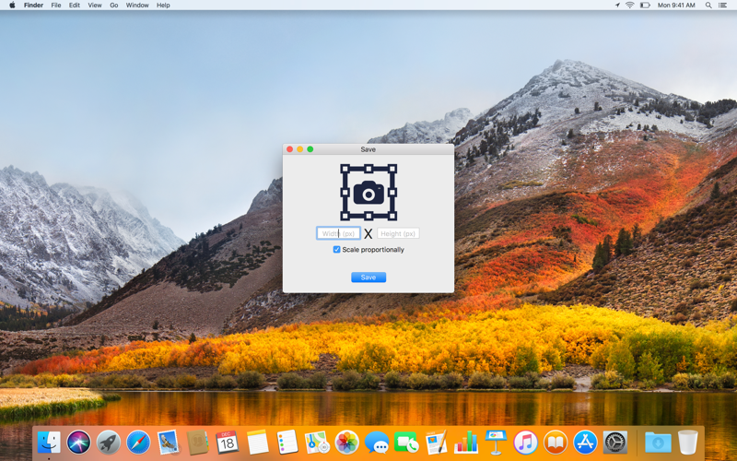Click the battery status icon

point(646,6)
